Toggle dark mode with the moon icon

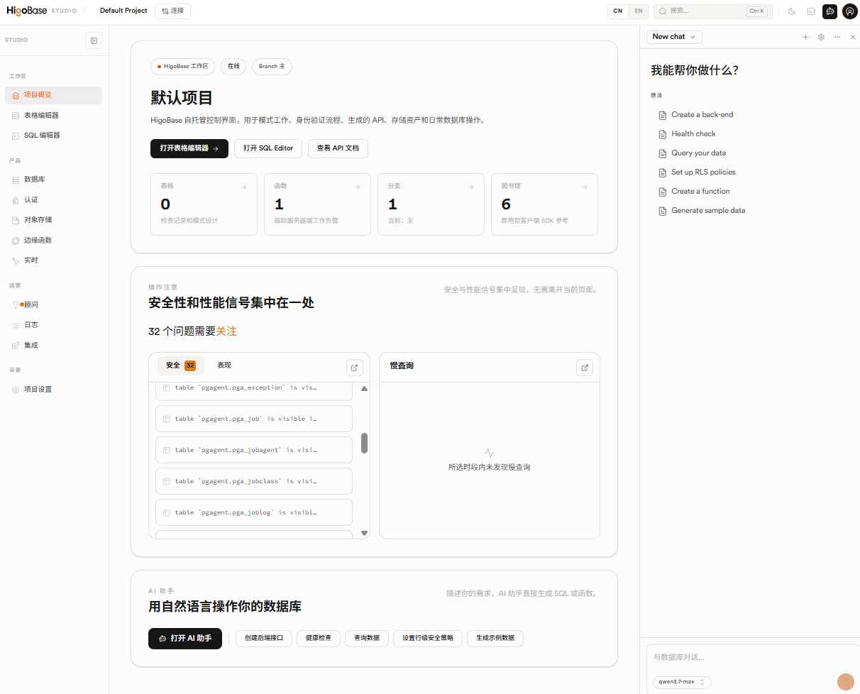click(x=792, y=11)
